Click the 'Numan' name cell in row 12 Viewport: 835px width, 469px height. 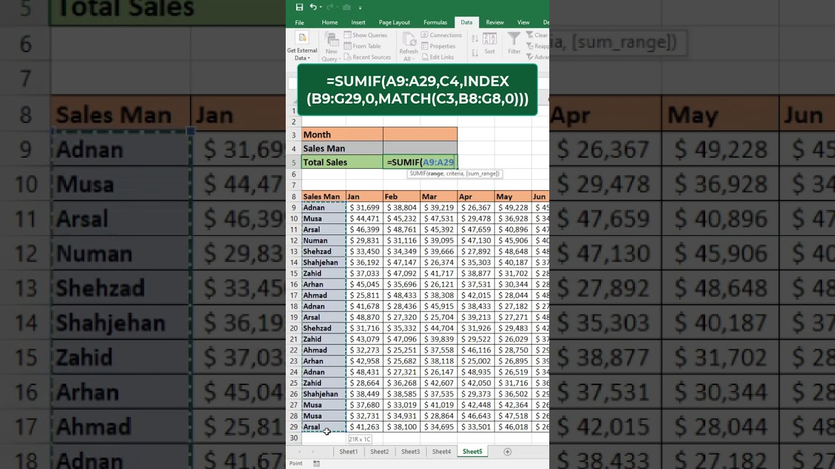click(x=324, y=240)
